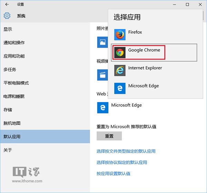
Task: Choose the Internet Explorer icon
Action: pos(120,70)
